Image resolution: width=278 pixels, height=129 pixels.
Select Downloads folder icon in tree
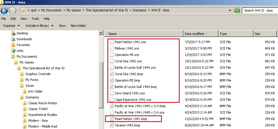pos(13,39)
